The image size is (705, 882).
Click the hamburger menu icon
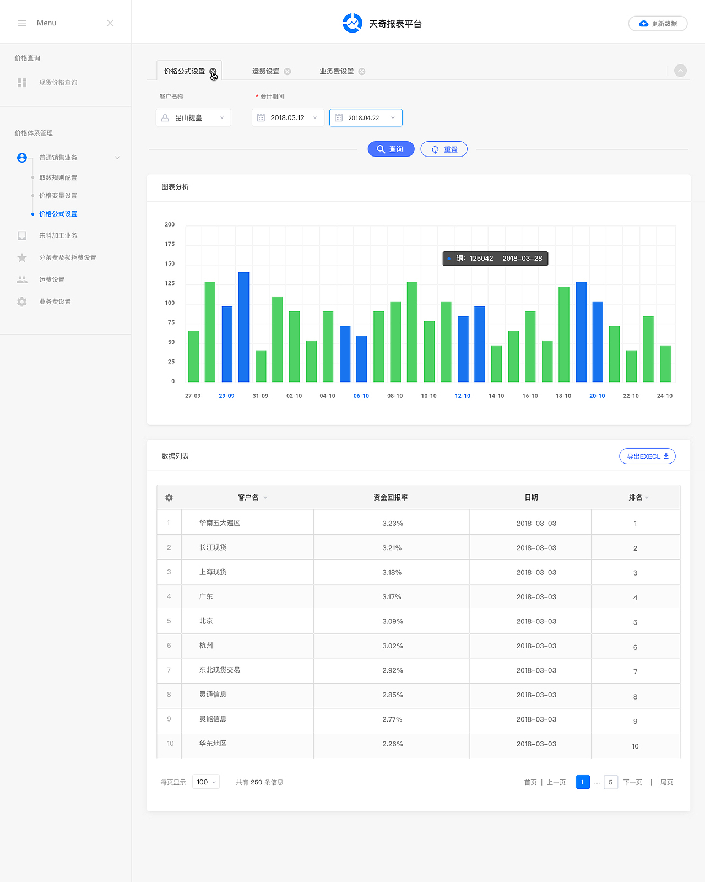tap(22, 23)
